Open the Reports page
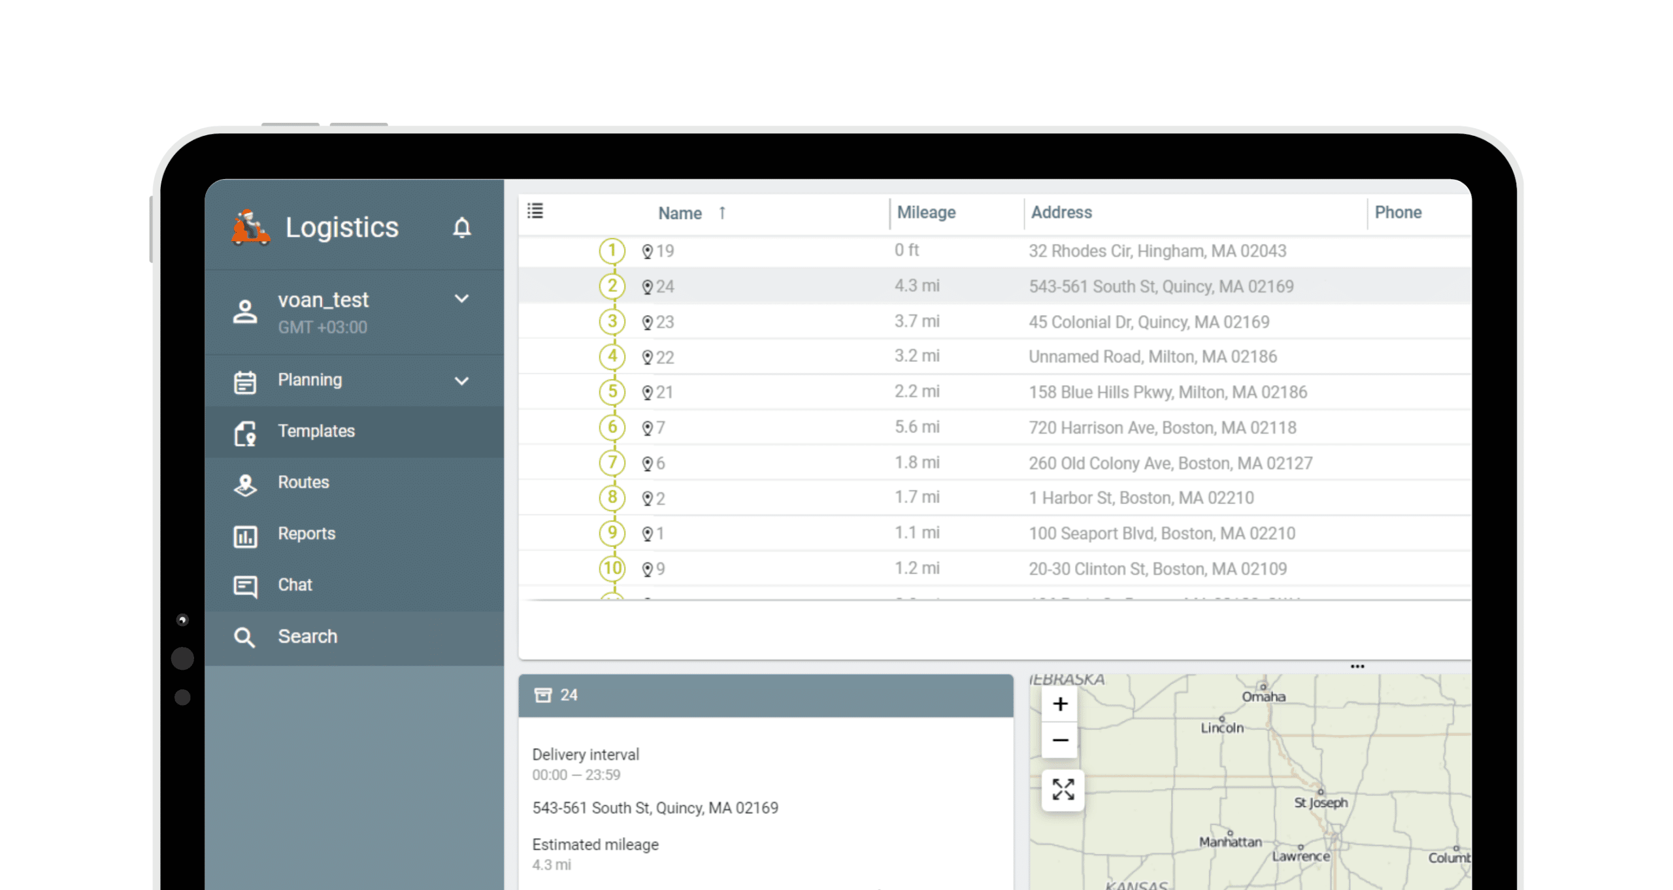The width and height of the screenshot is (1673, 890). [306, 534]
